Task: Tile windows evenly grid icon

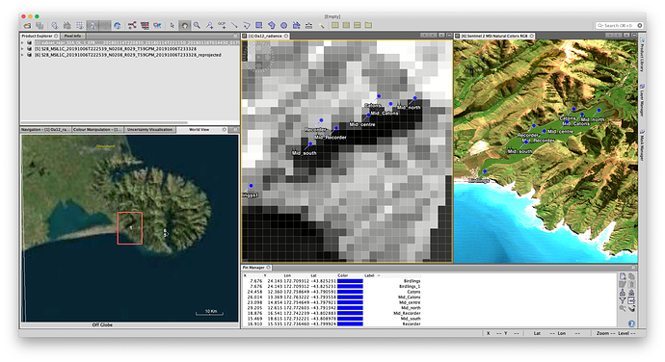Action: pos(358,25)
